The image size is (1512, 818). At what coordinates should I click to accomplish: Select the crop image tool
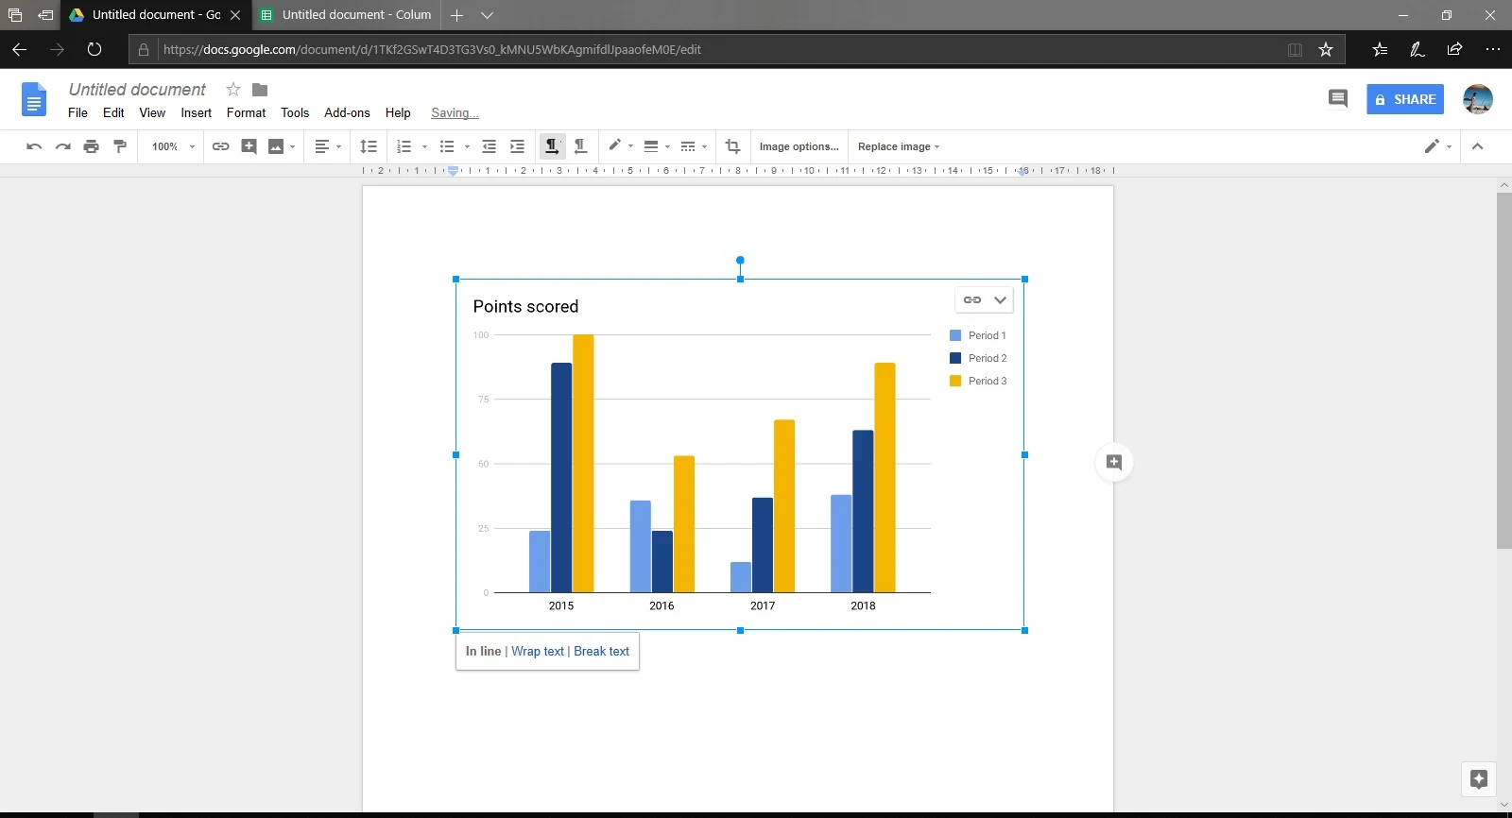click(732, 146)
